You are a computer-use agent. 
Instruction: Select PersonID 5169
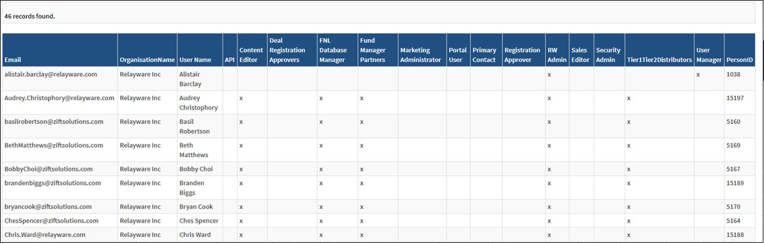tap(734, 145)
